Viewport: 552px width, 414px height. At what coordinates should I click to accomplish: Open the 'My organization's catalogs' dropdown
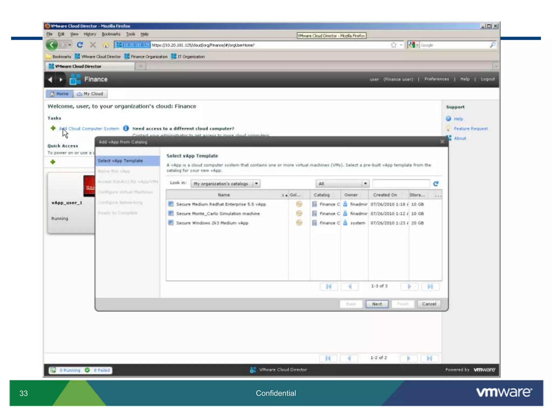[256, 184]
